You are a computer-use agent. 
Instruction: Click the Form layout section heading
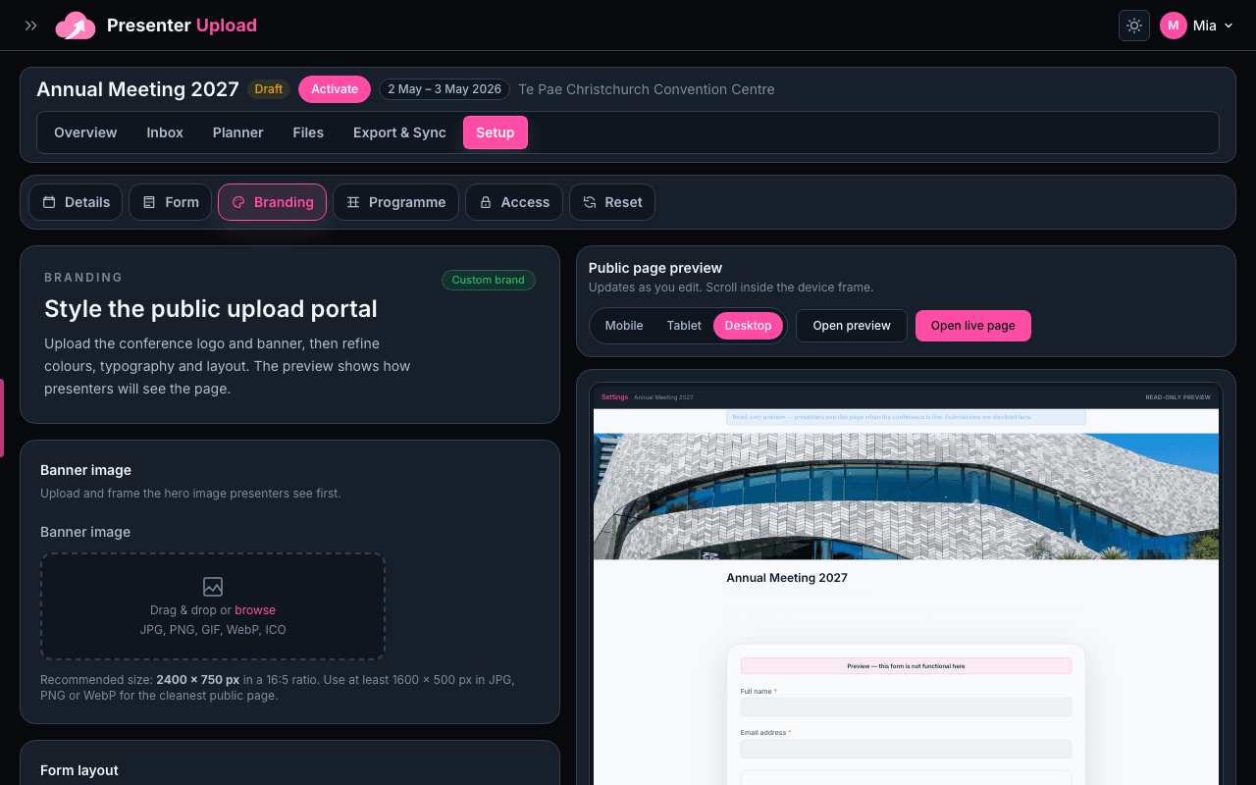tap(79, 770)
